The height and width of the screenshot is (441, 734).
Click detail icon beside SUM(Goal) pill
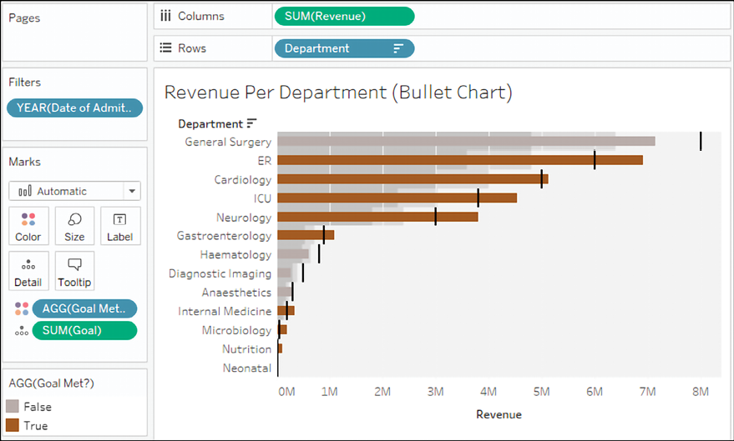pos(21,330)
